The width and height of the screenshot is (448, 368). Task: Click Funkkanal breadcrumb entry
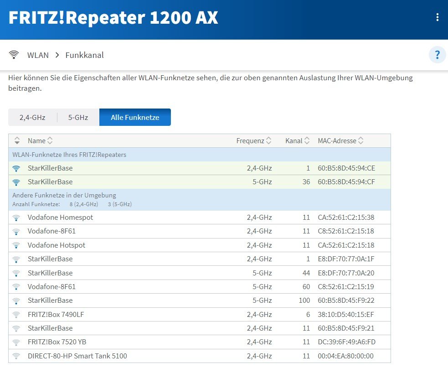[x=84, y=55]
